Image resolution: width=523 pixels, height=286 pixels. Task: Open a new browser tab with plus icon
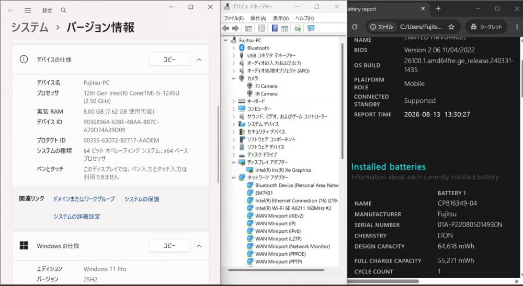point(438,9)
